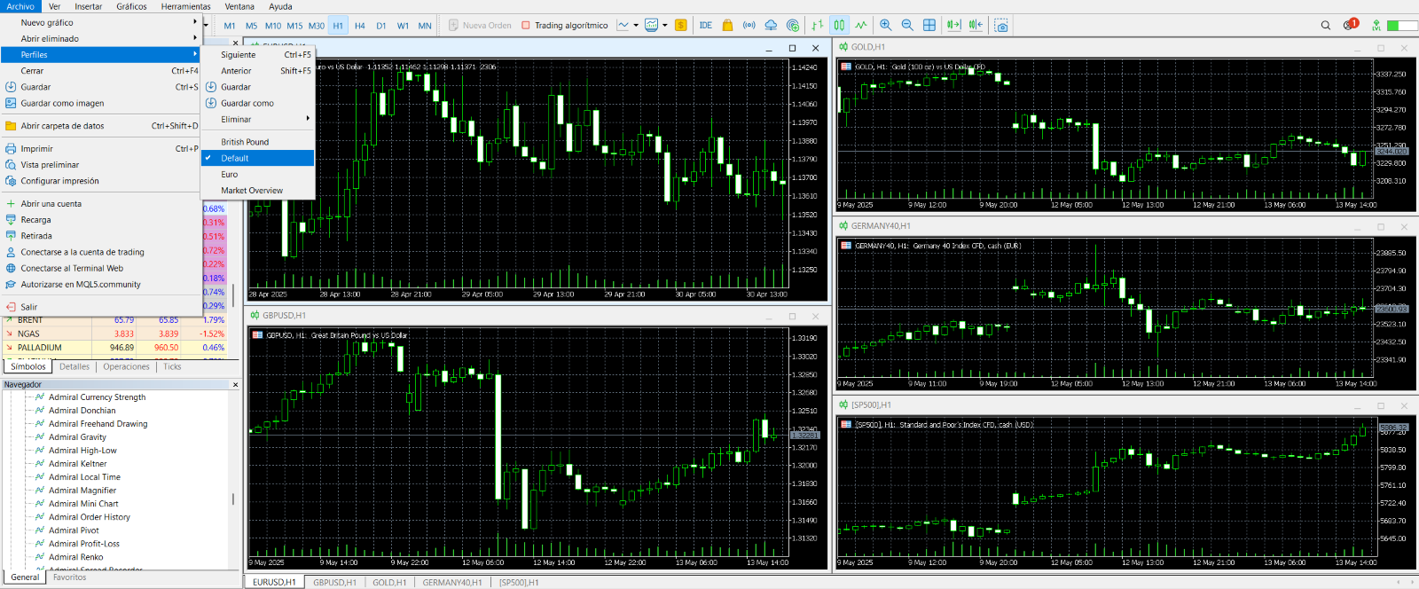Select the M30 timeframe button

[317, 26]
